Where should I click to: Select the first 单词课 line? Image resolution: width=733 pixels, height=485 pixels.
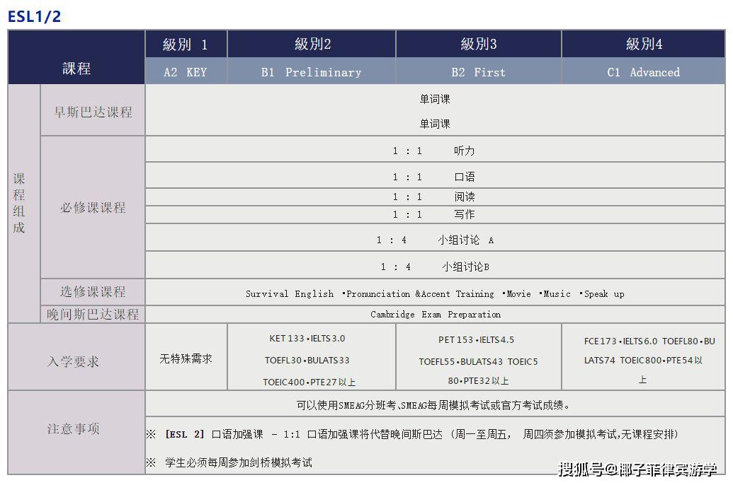click(435, 99)
